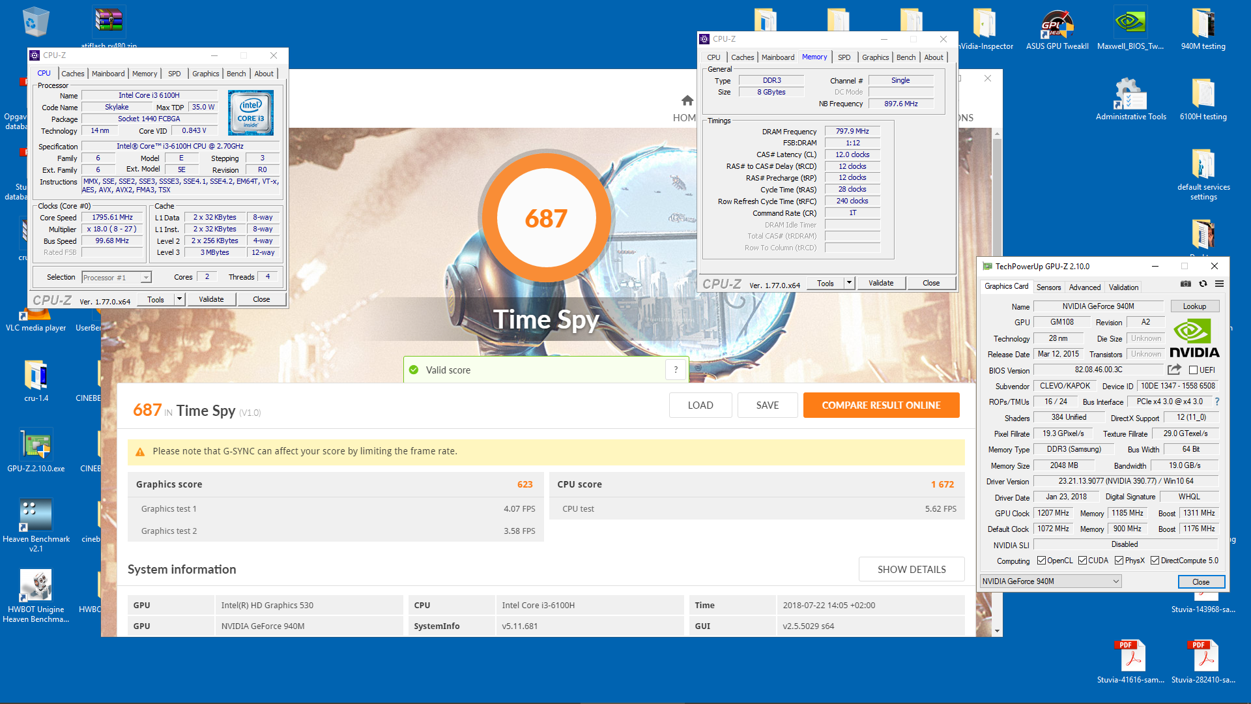Click 3DMark scrollbar up arrow
The height and width of the screenshot is (704, 1251).
click(997, 134)
